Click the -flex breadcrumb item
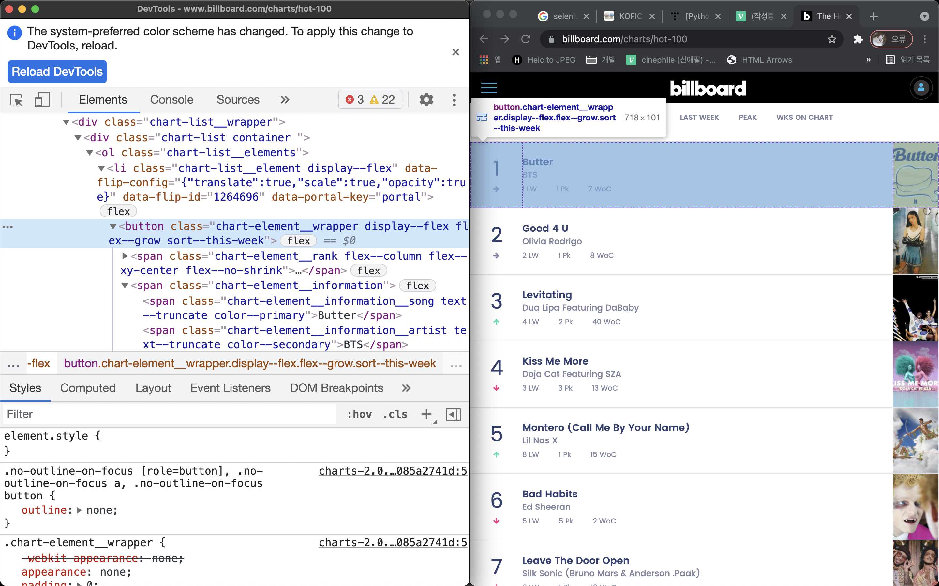This screenshot has width=939, height=586. pos(38,364)
